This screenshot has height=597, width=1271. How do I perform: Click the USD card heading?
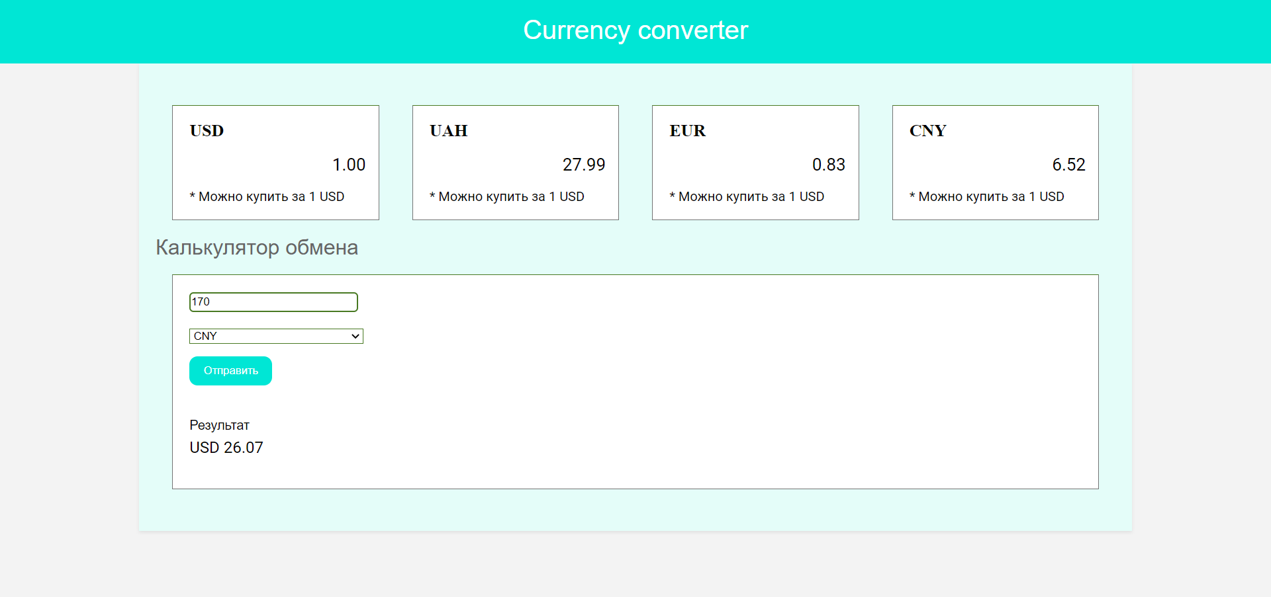(x=207, y=131)
